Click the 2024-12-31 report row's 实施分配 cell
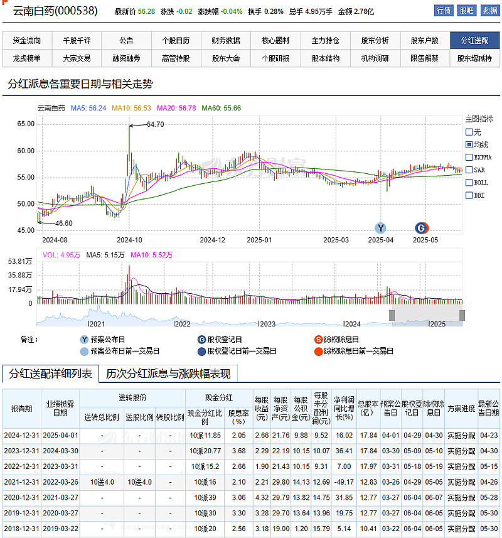This screenshot has height=538, width=502. point(461,435)
